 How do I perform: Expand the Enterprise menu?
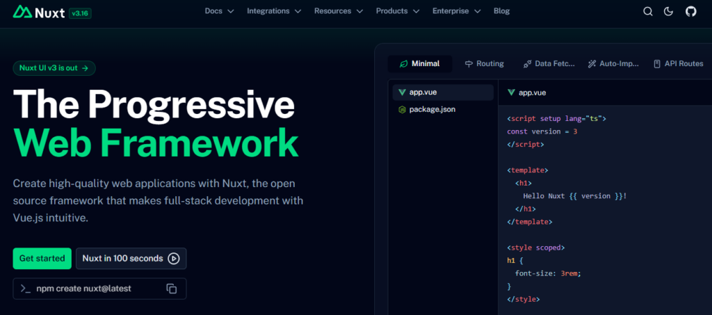click(x=456, y=11)
